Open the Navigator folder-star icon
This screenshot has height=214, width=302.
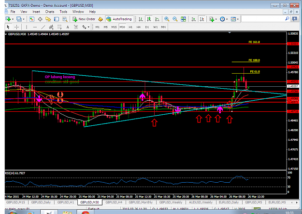[x=48, y=19]
